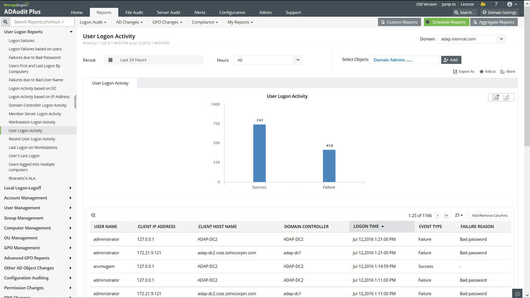Click the Success bar in chart
Image resolution: width=530 pixels, height=298 pixels.
(259, 153)
